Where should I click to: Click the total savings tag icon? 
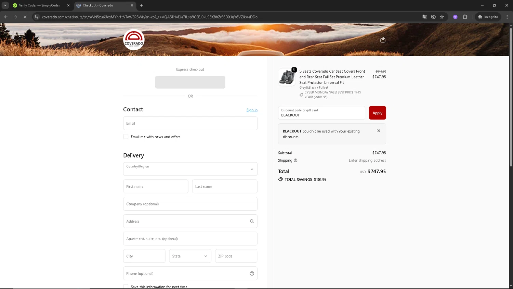click(x=280, y=179)
